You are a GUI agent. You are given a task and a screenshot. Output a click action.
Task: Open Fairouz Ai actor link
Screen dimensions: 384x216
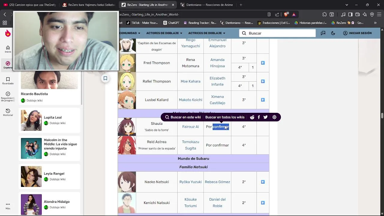[190, 127]
